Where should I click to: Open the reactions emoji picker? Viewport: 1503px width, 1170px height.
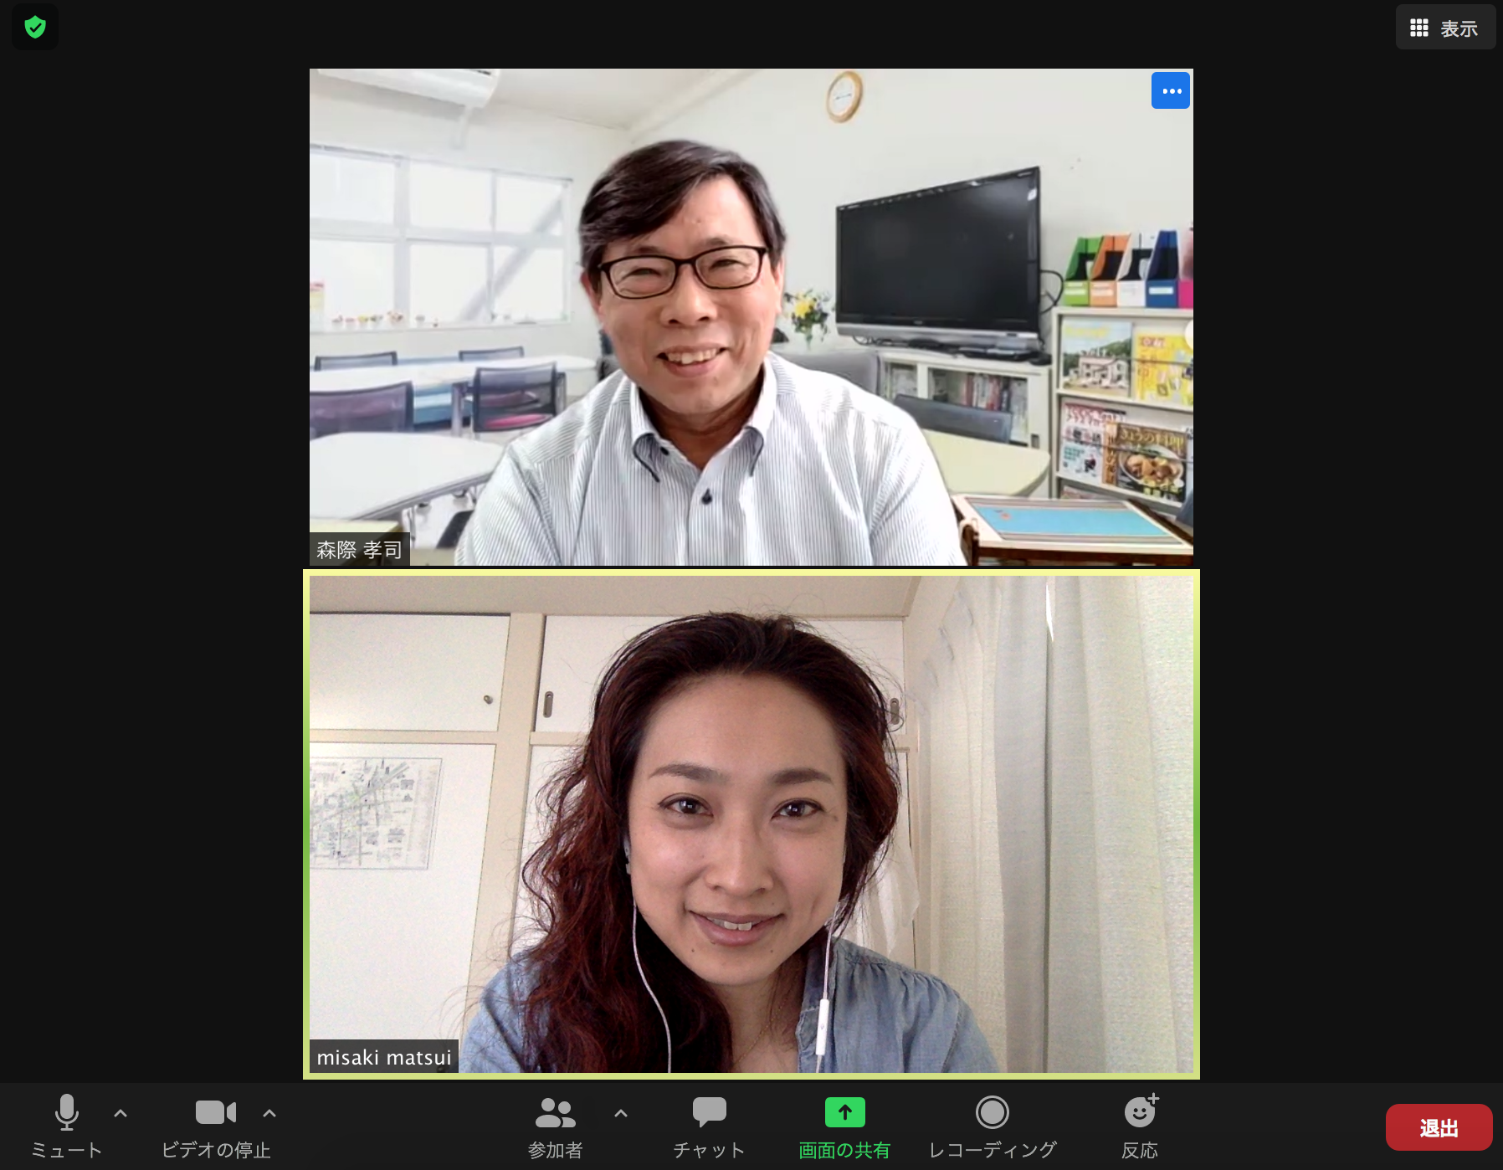[1140, 1112]
